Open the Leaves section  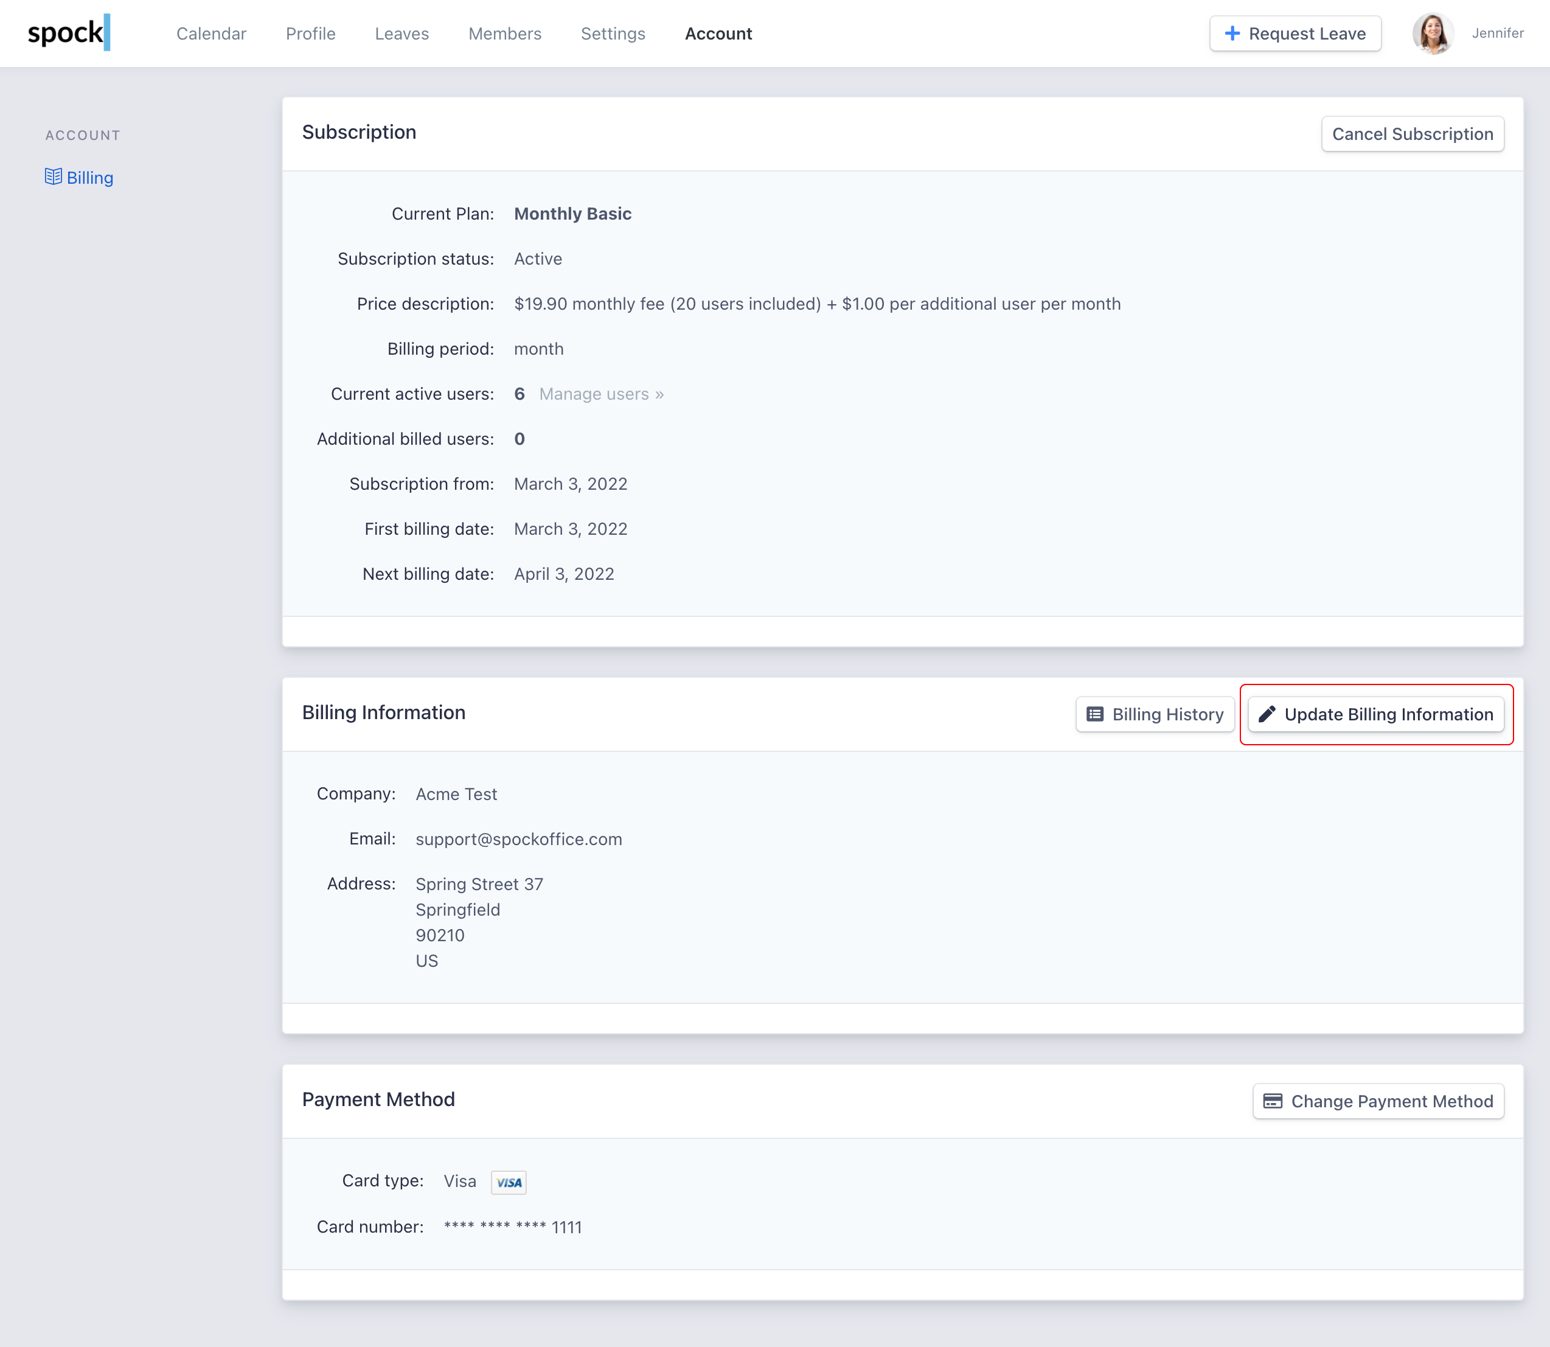click(x=401, y=34)
